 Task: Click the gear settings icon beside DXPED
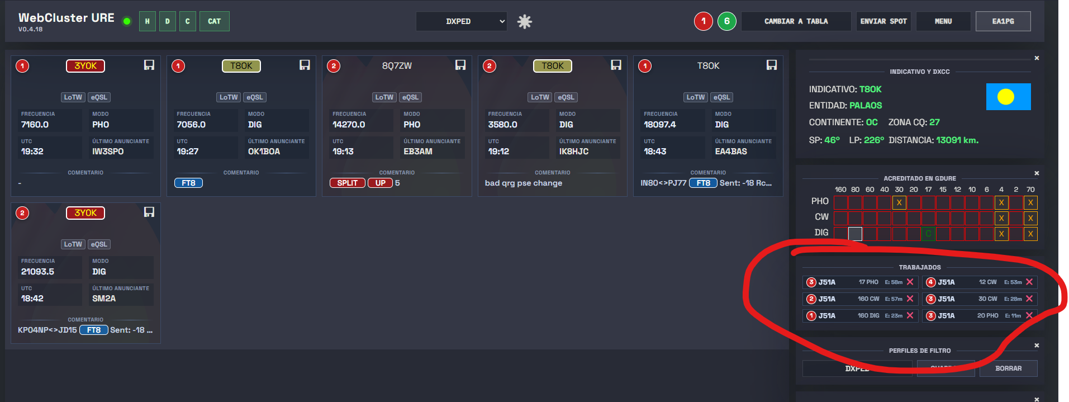(524, 22)
